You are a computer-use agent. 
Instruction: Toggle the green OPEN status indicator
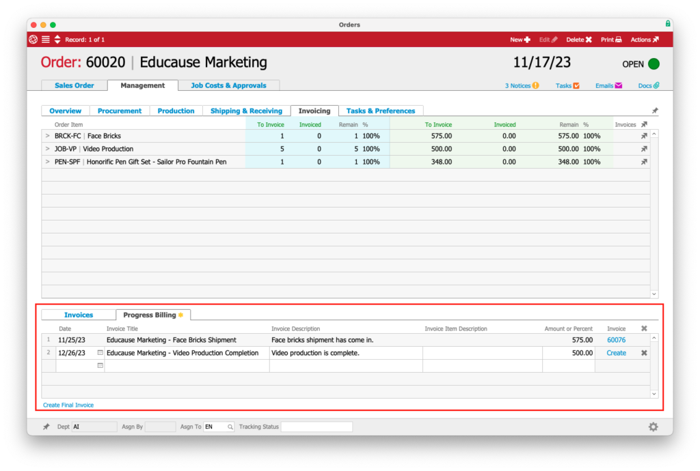pyautogui.click(x=654, y=64)
